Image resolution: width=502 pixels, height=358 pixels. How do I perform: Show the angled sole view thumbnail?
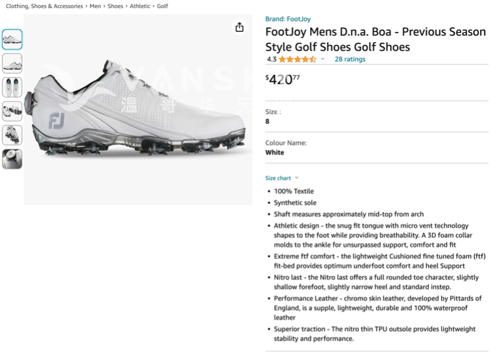click(x=12, y=135)
